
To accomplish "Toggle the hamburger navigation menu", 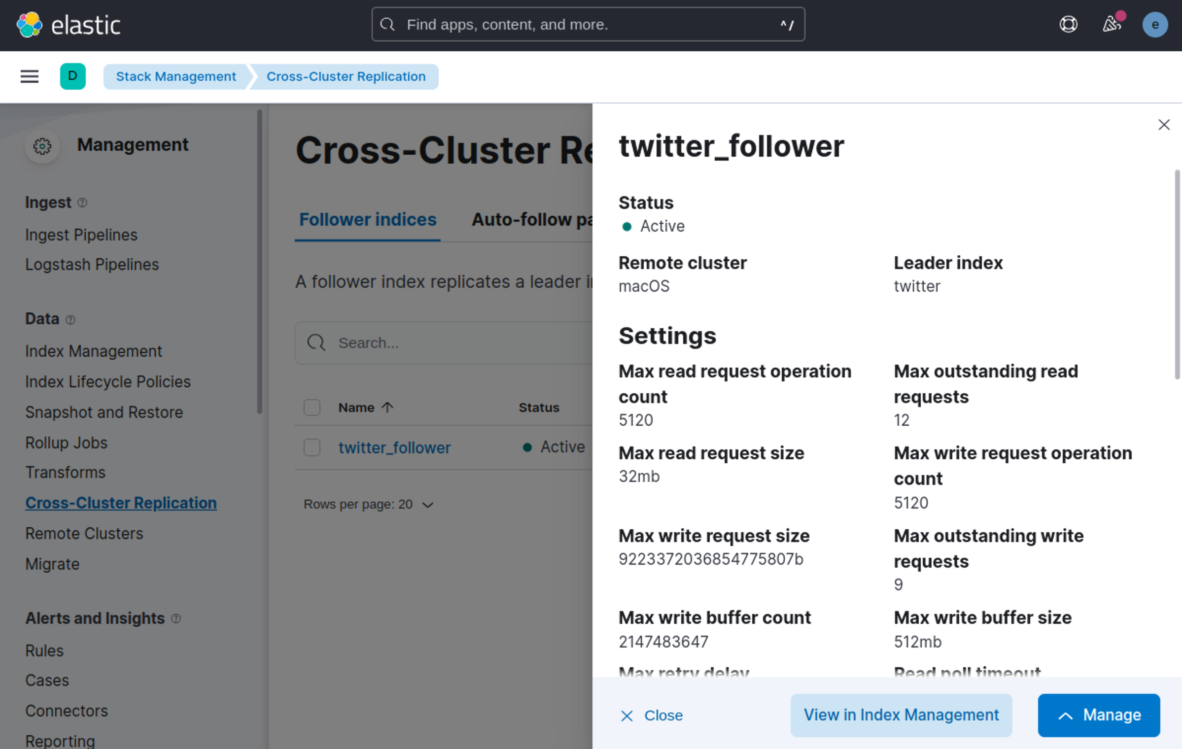I will tap(30, 76).
